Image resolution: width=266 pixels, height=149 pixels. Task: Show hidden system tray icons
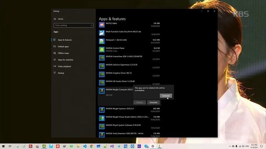(230, 146)
